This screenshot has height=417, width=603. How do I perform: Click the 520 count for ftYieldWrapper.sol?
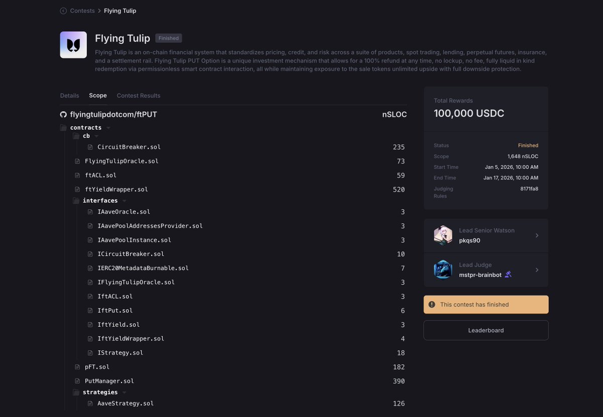coord(399,190)
